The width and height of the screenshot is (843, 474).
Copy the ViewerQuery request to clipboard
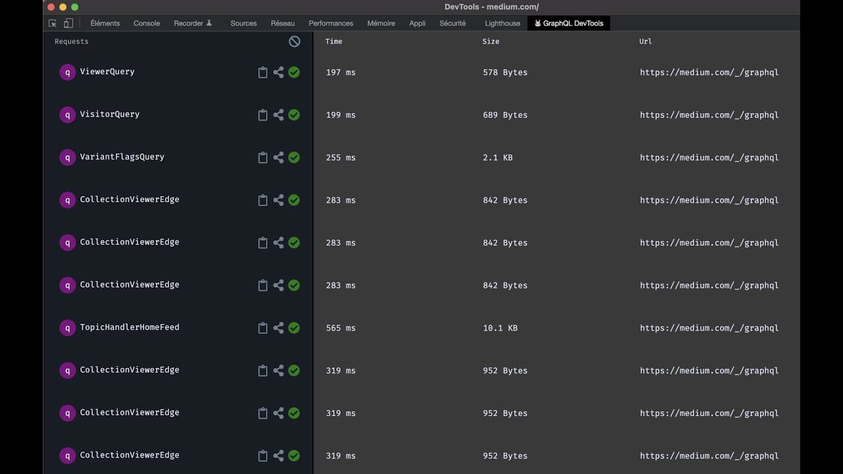click(263, 72)
